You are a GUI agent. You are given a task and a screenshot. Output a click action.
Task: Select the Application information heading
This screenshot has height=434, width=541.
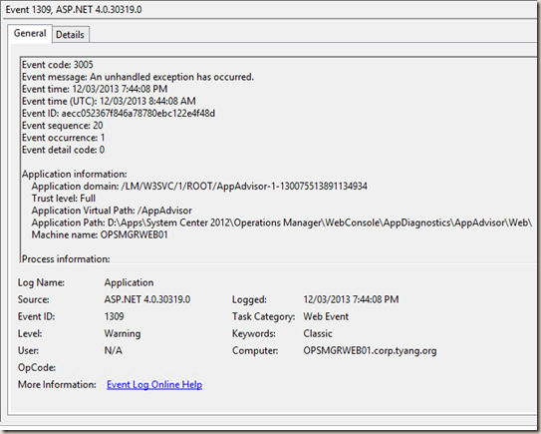75,174
